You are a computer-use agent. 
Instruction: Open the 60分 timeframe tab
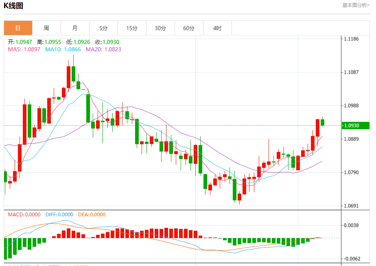click(x=189, y=28)
